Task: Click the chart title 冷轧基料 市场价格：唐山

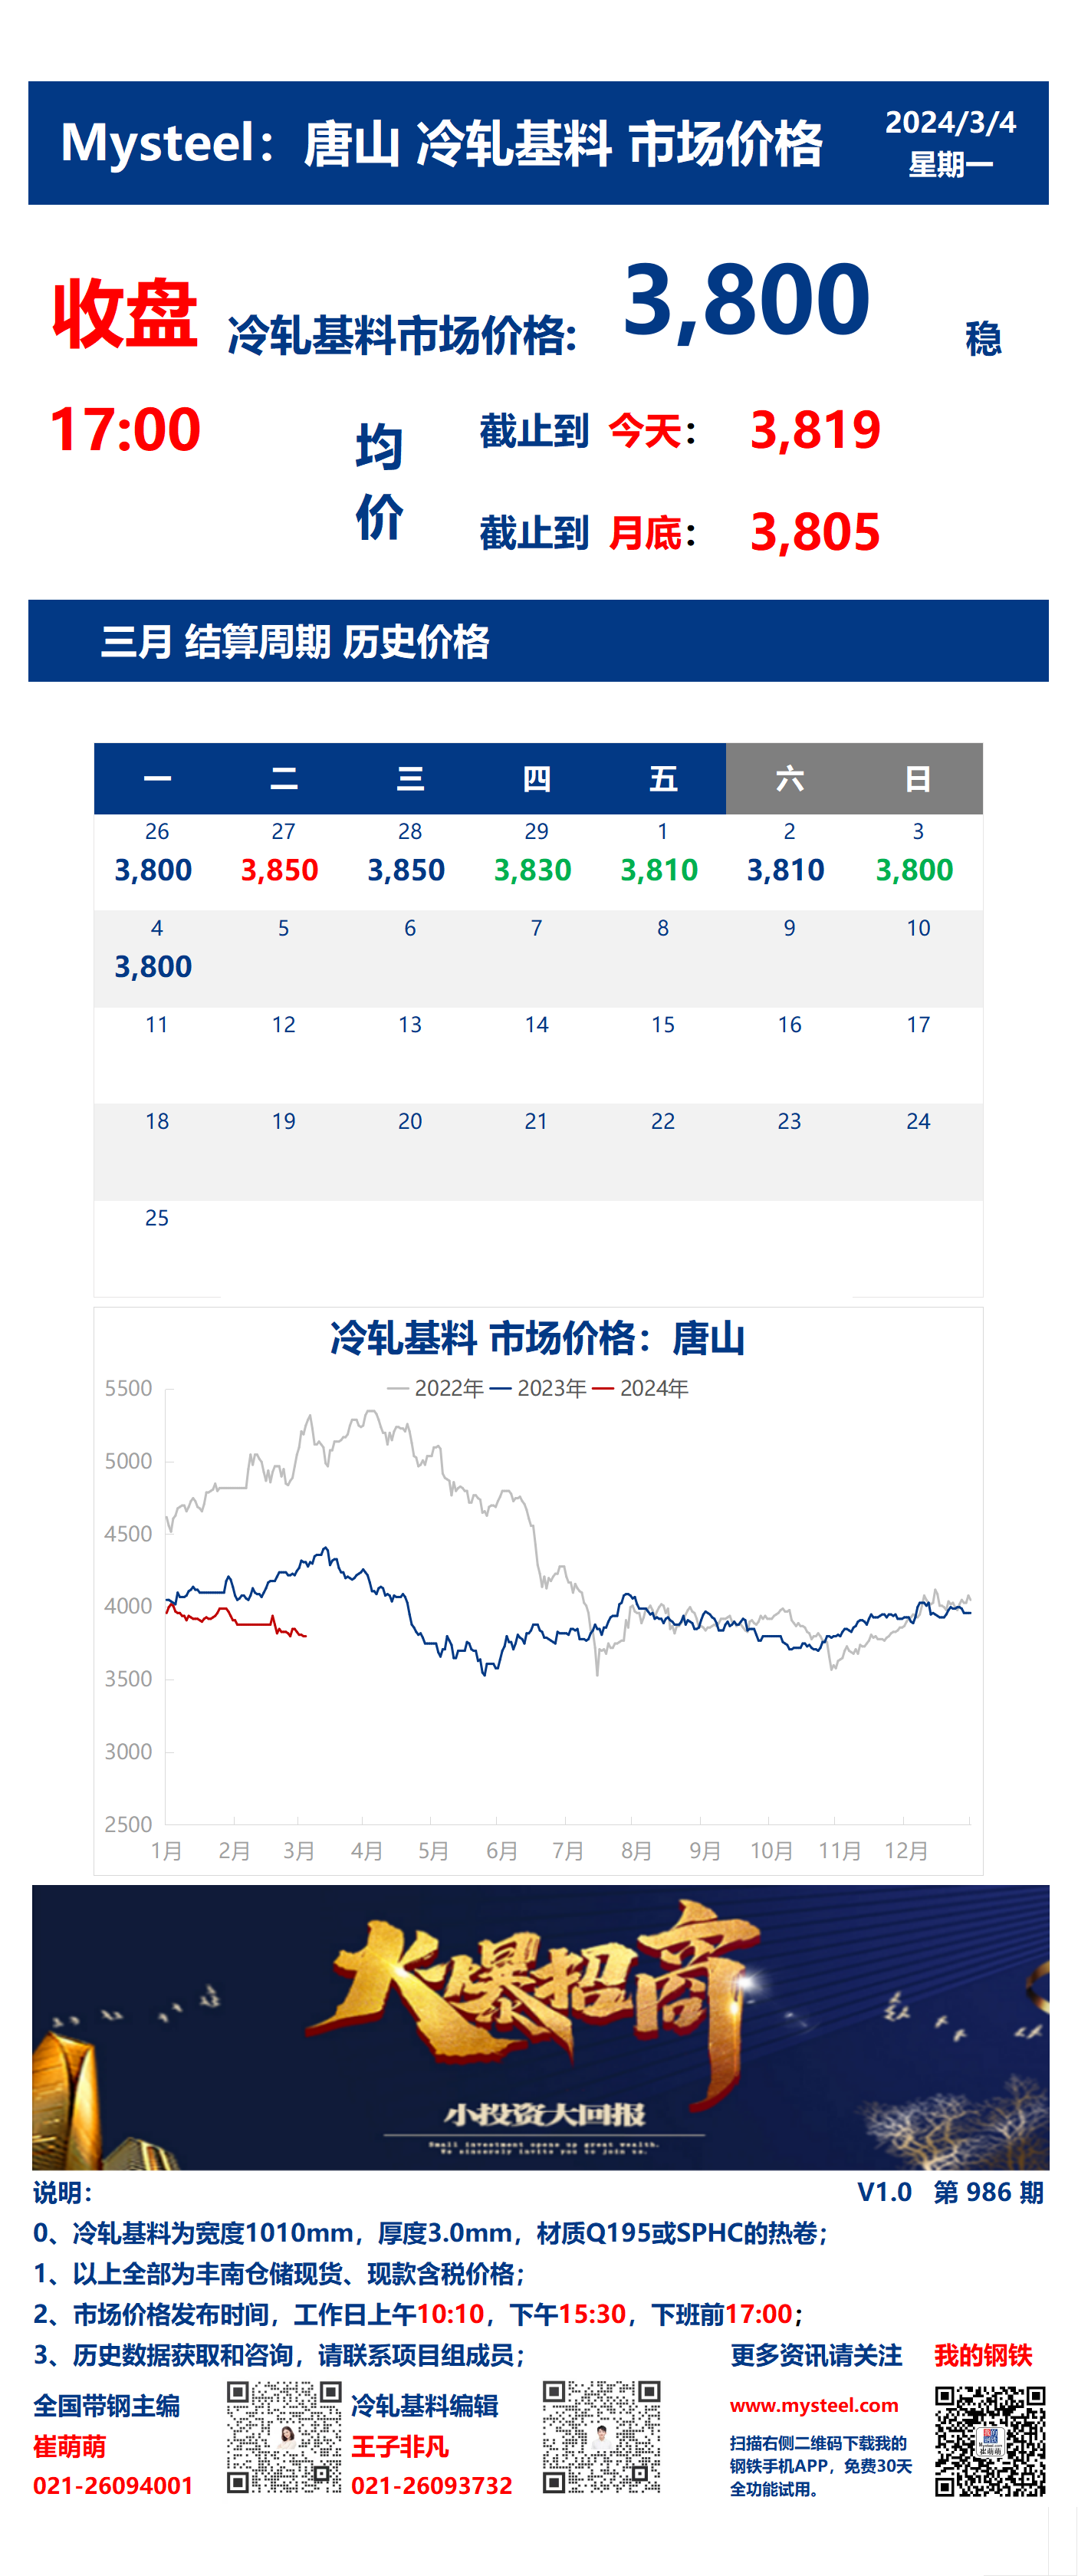Action: pos(538,1338)
